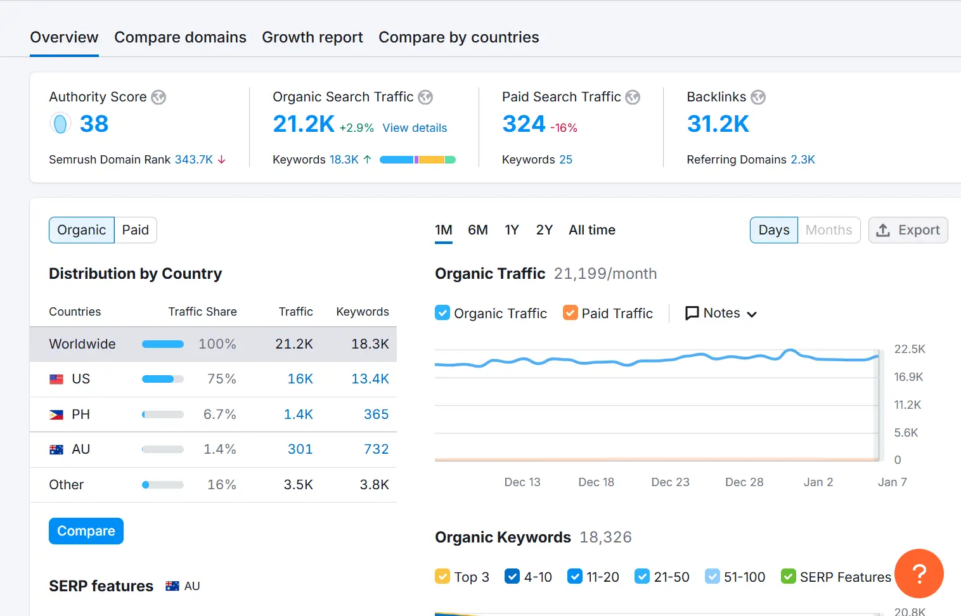Open Semrush Domain Rank 343.7K link
961x616 pixels.
tap(194, 160)
